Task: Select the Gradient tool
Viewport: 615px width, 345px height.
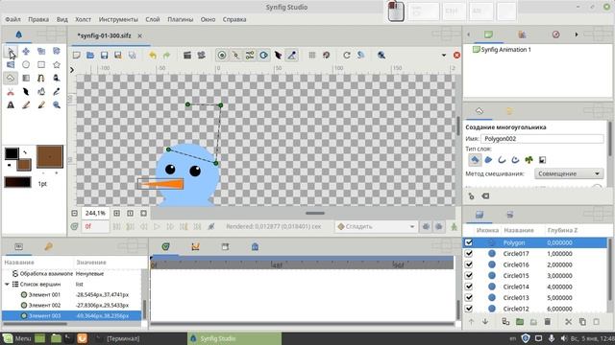Action: coord(26,78)
